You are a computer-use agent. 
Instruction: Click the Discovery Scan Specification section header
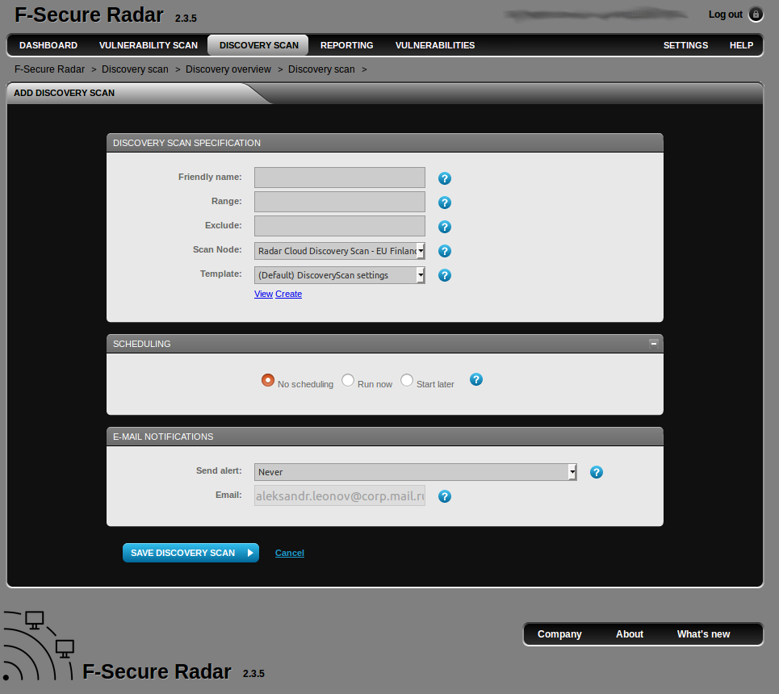(385, 143)
